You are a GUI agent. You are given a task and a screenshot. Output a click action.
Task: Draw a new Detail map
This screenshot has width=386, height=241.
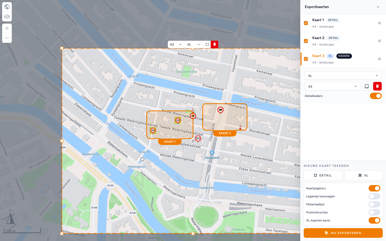point(323,175)
